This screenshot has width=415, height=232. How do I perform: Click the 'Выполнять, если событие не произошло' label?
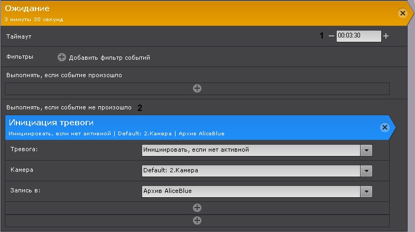68,107
